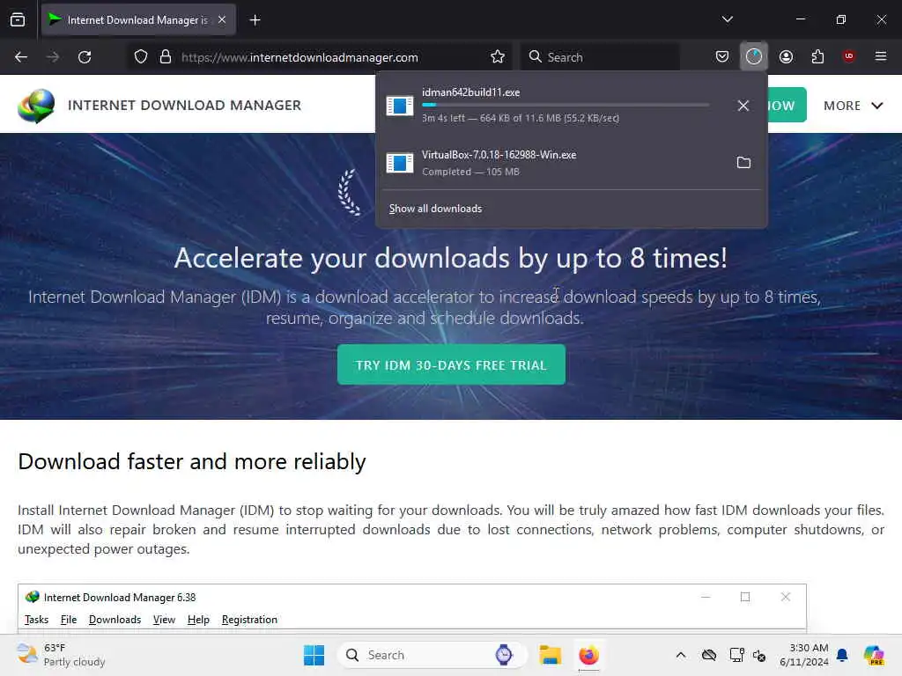Expand the MORE dropdown menu
Screen dimensions: 902x676
(853, 106)
